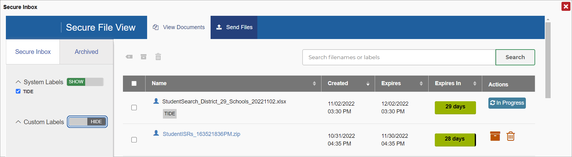Screen dimensions: 572x157
Task: Click the TIDE label tag under StudentSearch file
Action: point(170,114)
